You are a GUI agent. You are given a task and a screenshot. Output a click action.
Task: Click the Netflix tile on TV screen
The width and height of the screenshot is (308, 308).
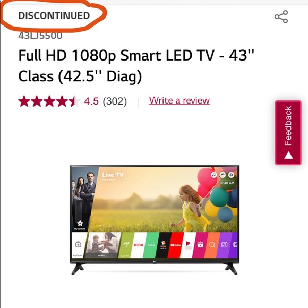[x=139, y=245]
